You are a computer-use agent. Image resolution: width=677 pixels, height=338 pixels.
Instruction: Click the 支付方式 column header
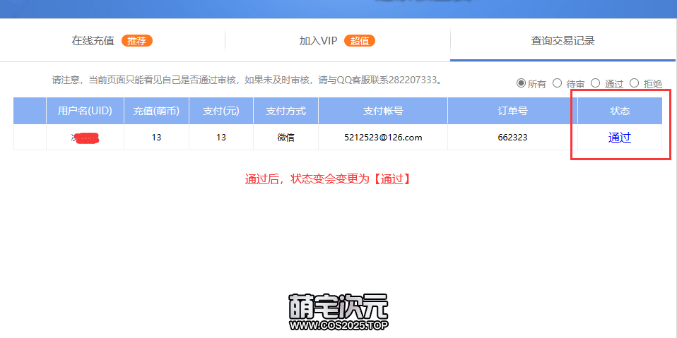[285, 111]
